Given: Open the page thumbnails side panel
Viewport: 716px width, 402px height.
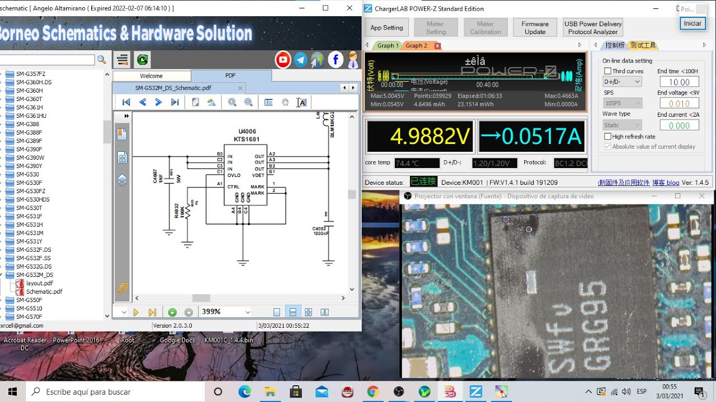Looking at the screenshot, I should (122, 157).
